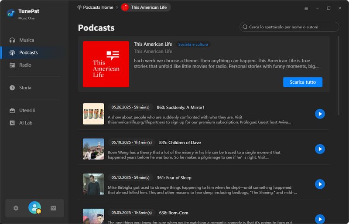Click the This American Life cover art
The height and width of the screenshot is (224, 349).
tap(106, 64)
